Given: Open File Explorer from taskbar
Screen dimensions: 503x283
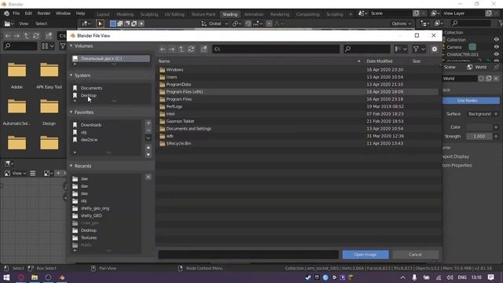Looking at the screenshot, I should (35, 277).
